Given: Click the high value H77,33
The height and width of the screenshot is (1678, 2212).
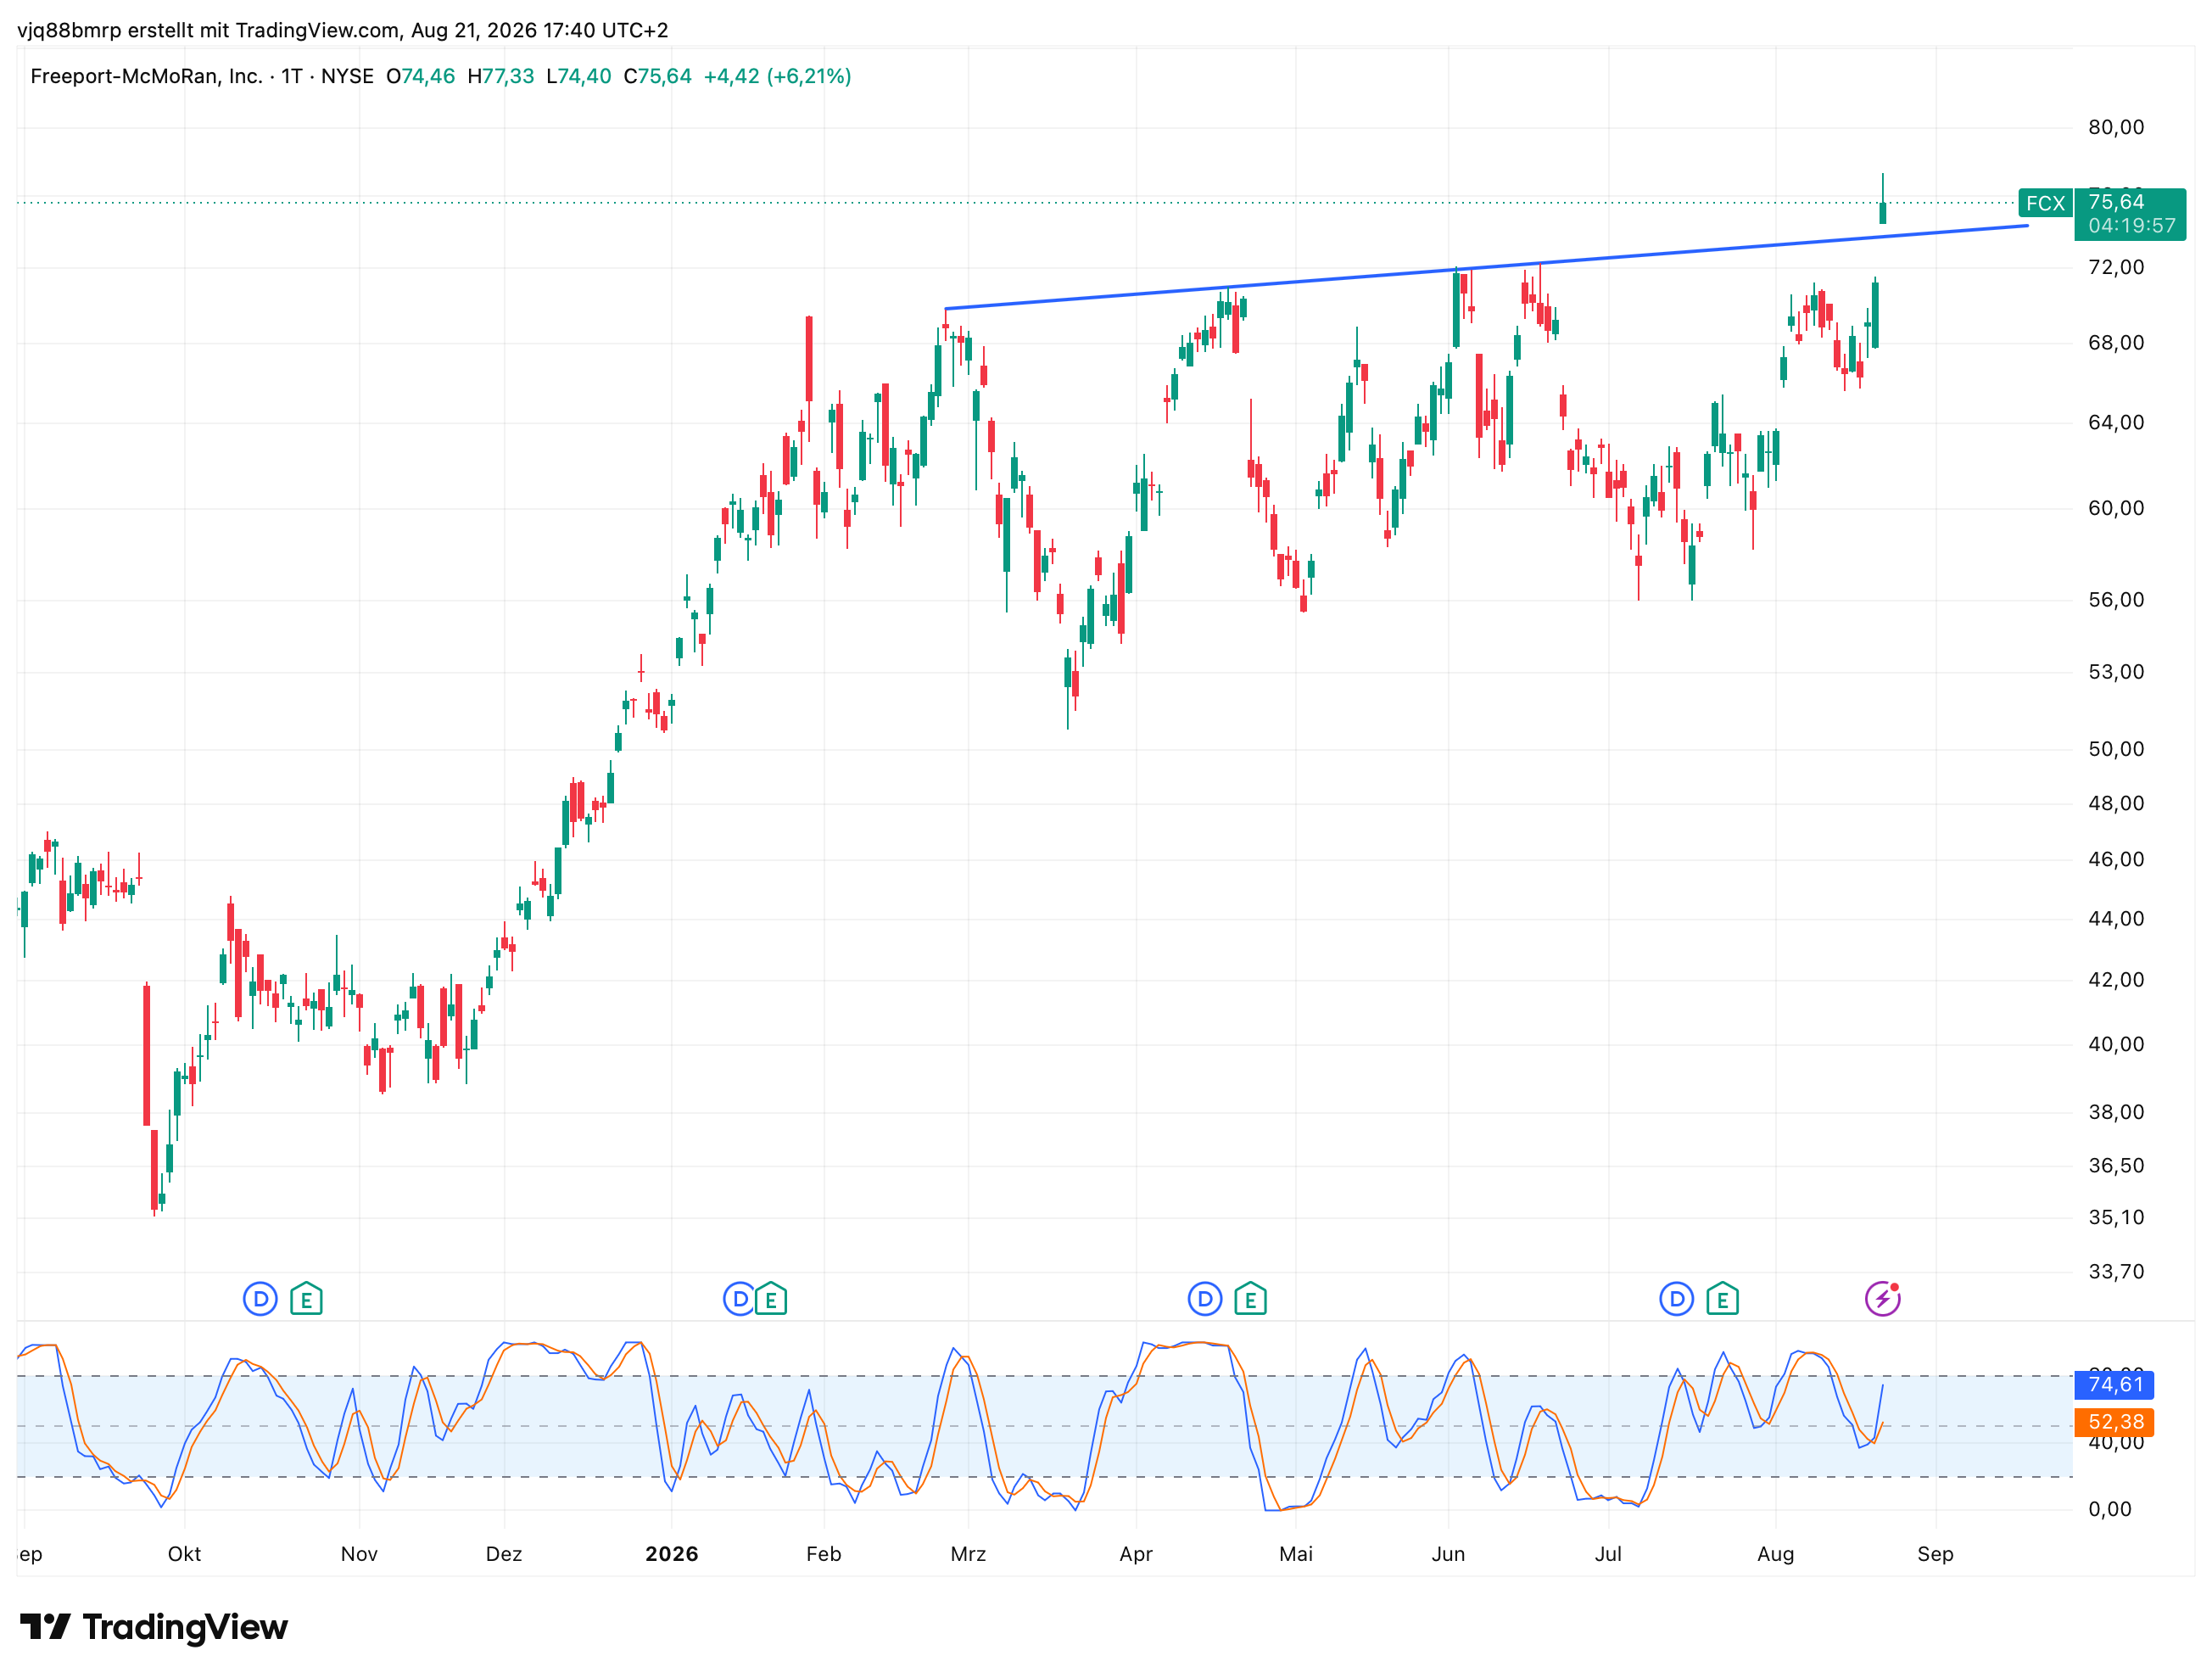Looking at the screenshot, I should tap(501, 76).
